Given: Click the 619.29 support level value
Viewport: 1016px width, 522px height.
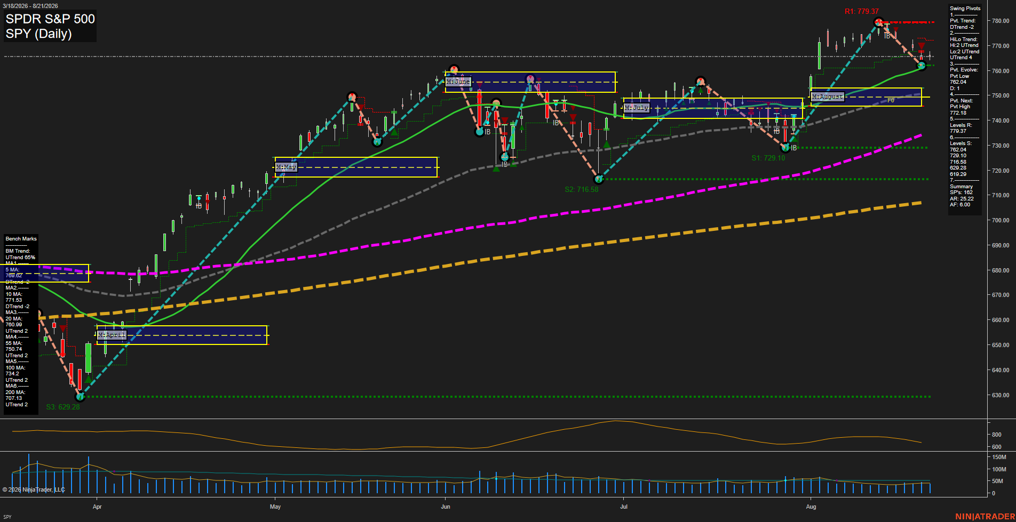Looking at the screenshot, I should 958,174.
